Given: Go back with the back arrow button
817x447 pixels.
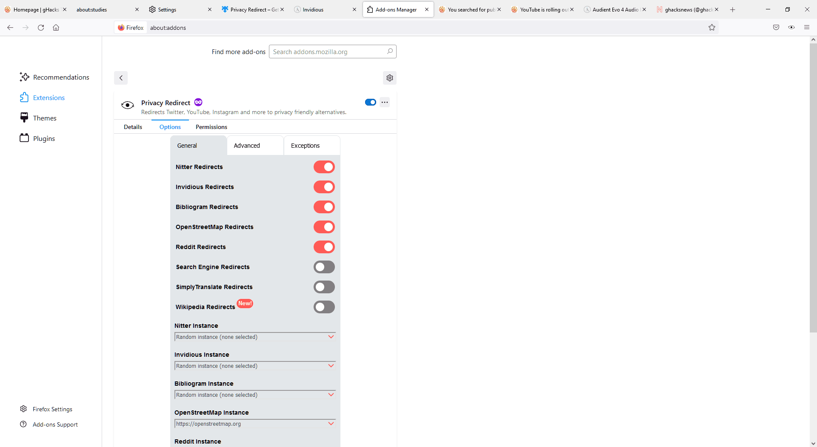Looking at the screenshot, I should pyautogui.click(x=121, y=78).
